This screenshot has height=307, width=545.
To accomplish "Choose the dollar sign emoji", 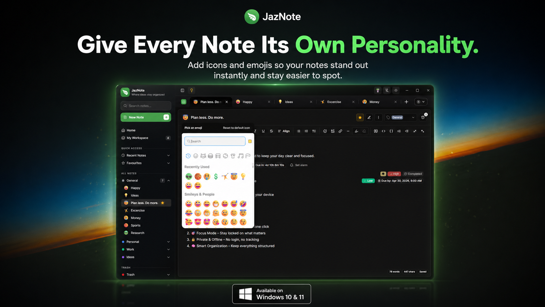I will 216,177.
